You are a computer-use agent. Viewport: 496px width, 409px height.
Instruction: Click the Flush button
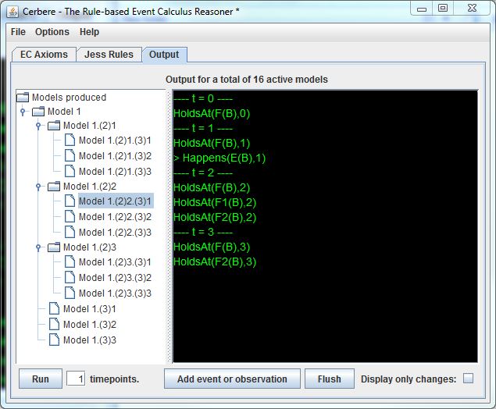330,379
